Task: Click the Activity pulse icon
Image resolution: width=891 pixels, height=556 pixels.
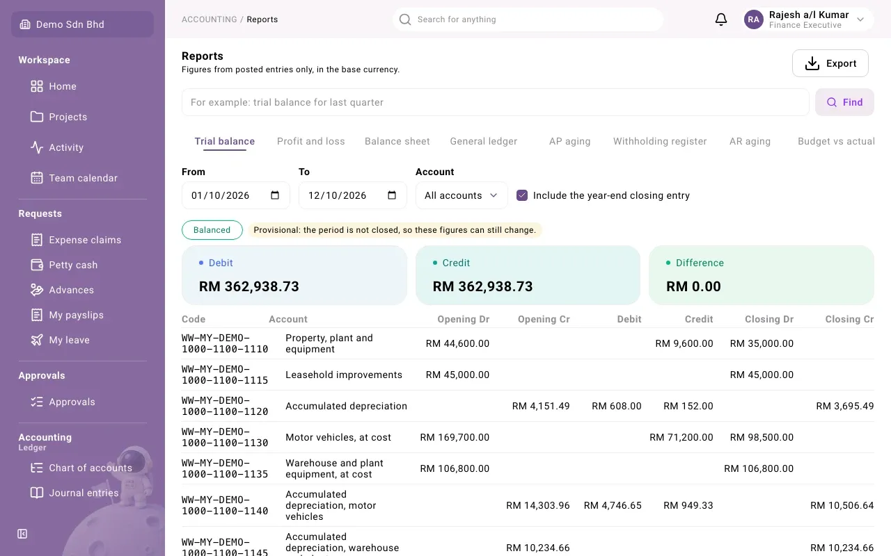Action: click(37, 147)
